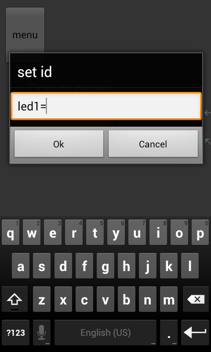Tap the microphone voice input key
211x352 pixels.
42,333
